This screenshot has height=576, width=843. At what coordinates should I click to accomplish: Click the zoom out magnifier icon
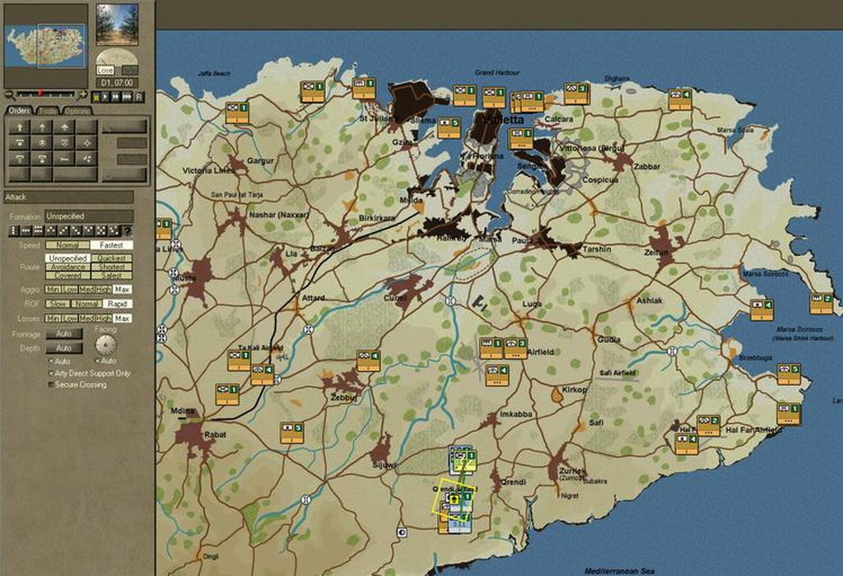pyautogui.click(x=9, y=95)
